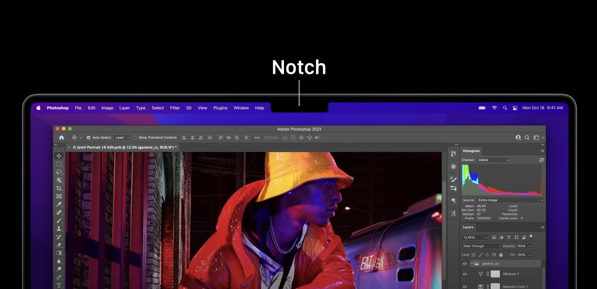Image resolution: width=597 pixels, height=289 pixels.
Task: Select the Eraser tool
Action: point(59,245)
